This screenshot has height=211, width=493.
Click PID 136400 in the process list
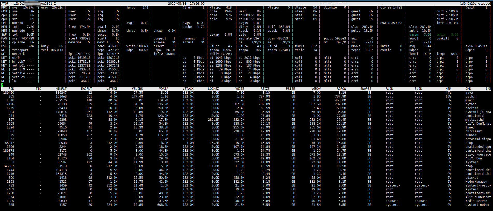9,93
